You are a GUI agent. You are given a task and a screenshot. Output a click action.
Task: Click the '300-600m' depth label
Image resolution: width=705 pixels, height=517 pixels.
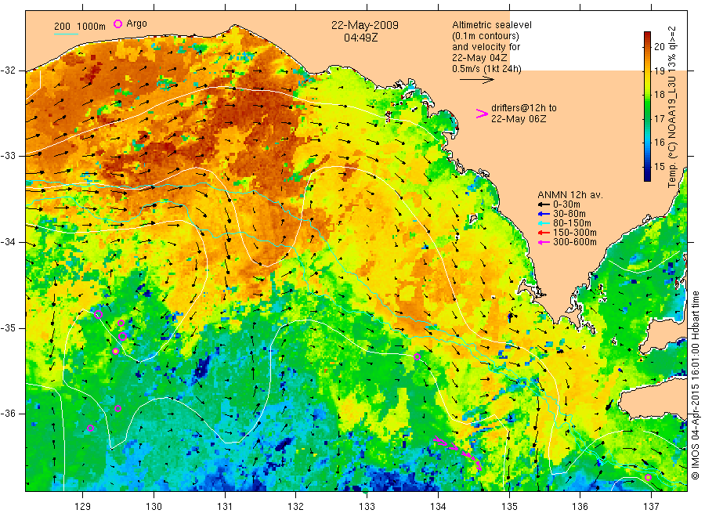tap(575, 242)
